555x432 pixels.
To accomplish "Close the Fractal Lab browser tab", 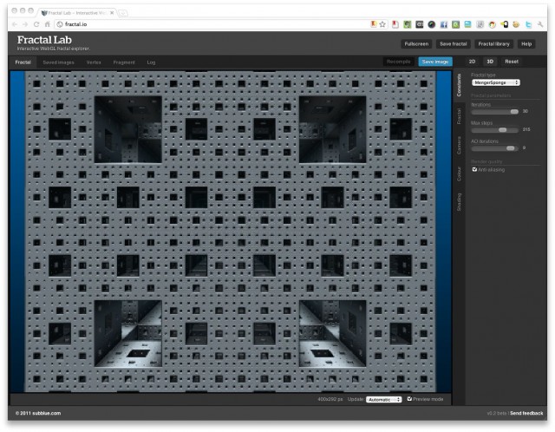I will tap(112, 12).
